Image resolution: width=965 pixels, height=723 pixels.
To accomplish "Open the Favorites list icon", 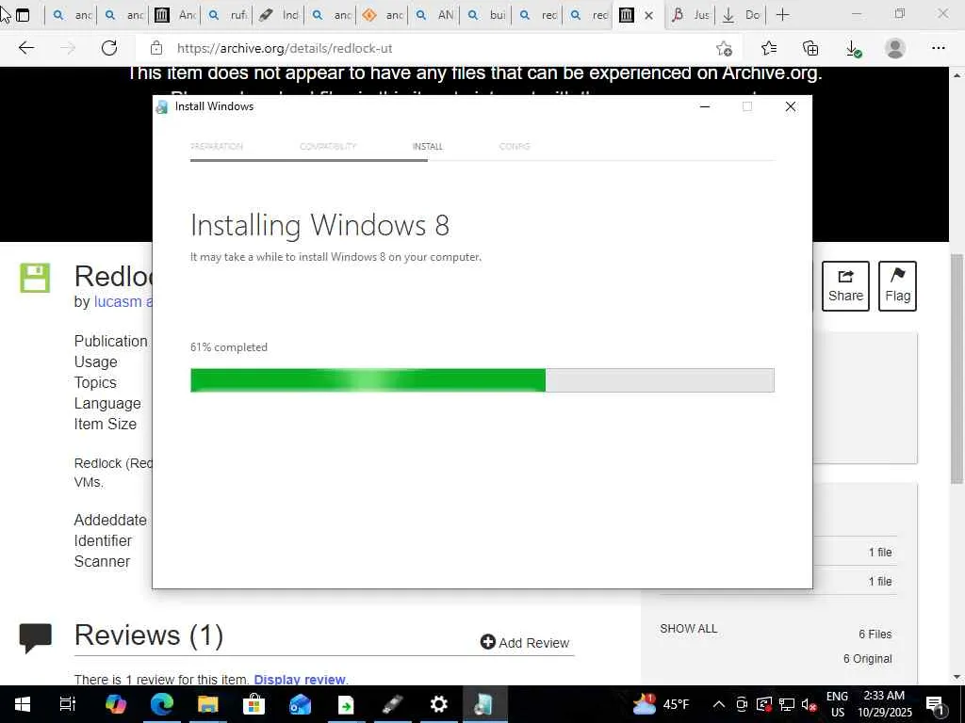I will [769, 48].
